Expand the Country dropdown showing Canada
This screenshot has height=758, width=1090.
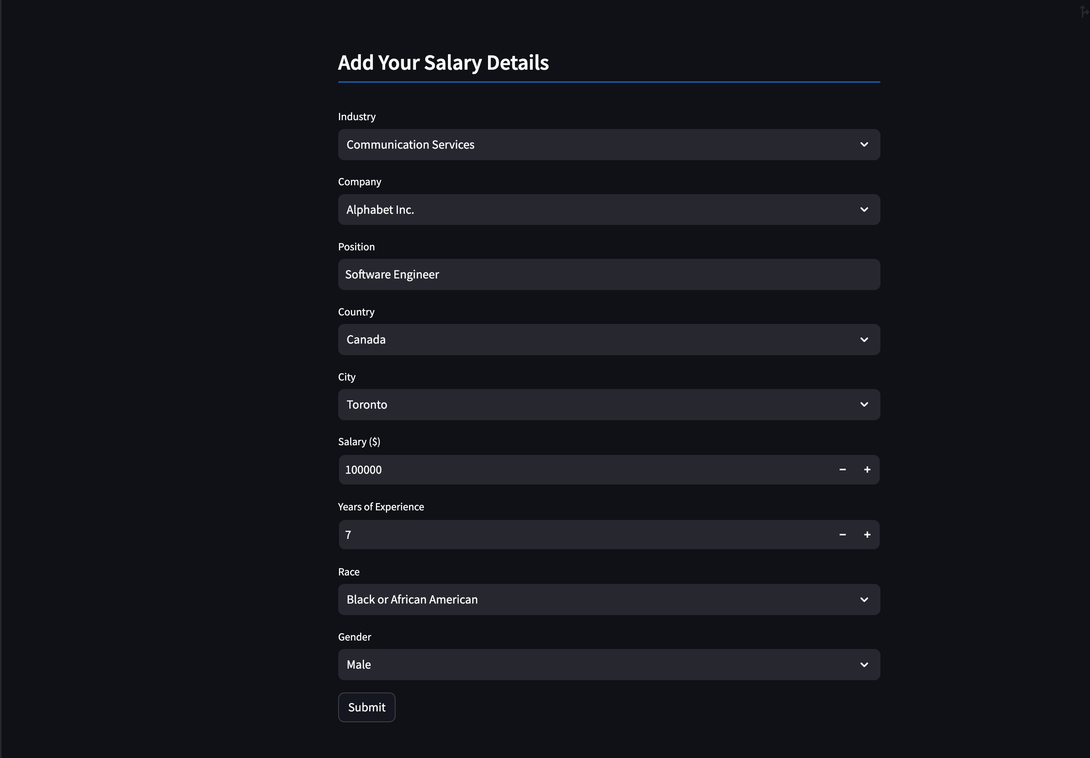pos(598,340)
